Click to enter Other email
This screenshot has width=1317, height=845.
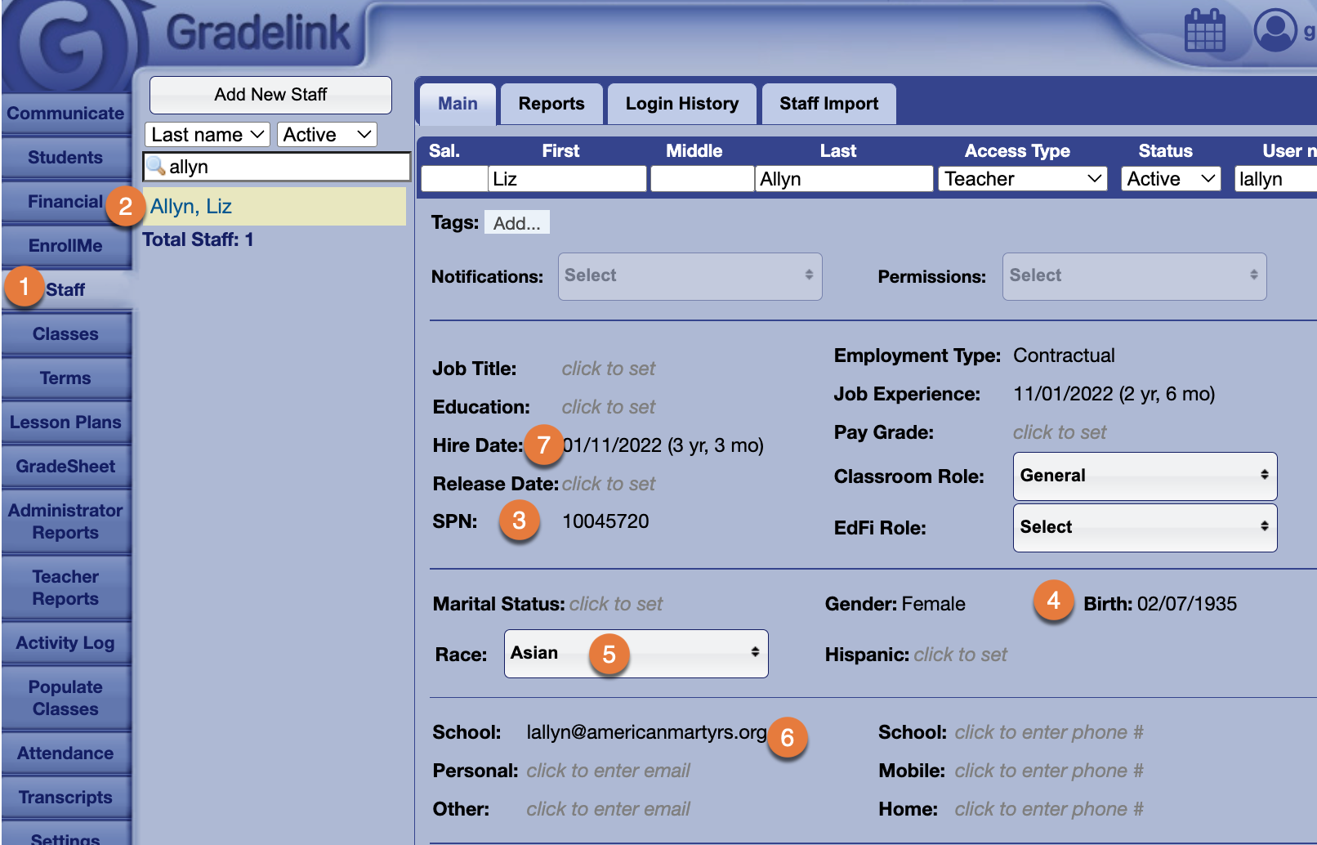608,809
